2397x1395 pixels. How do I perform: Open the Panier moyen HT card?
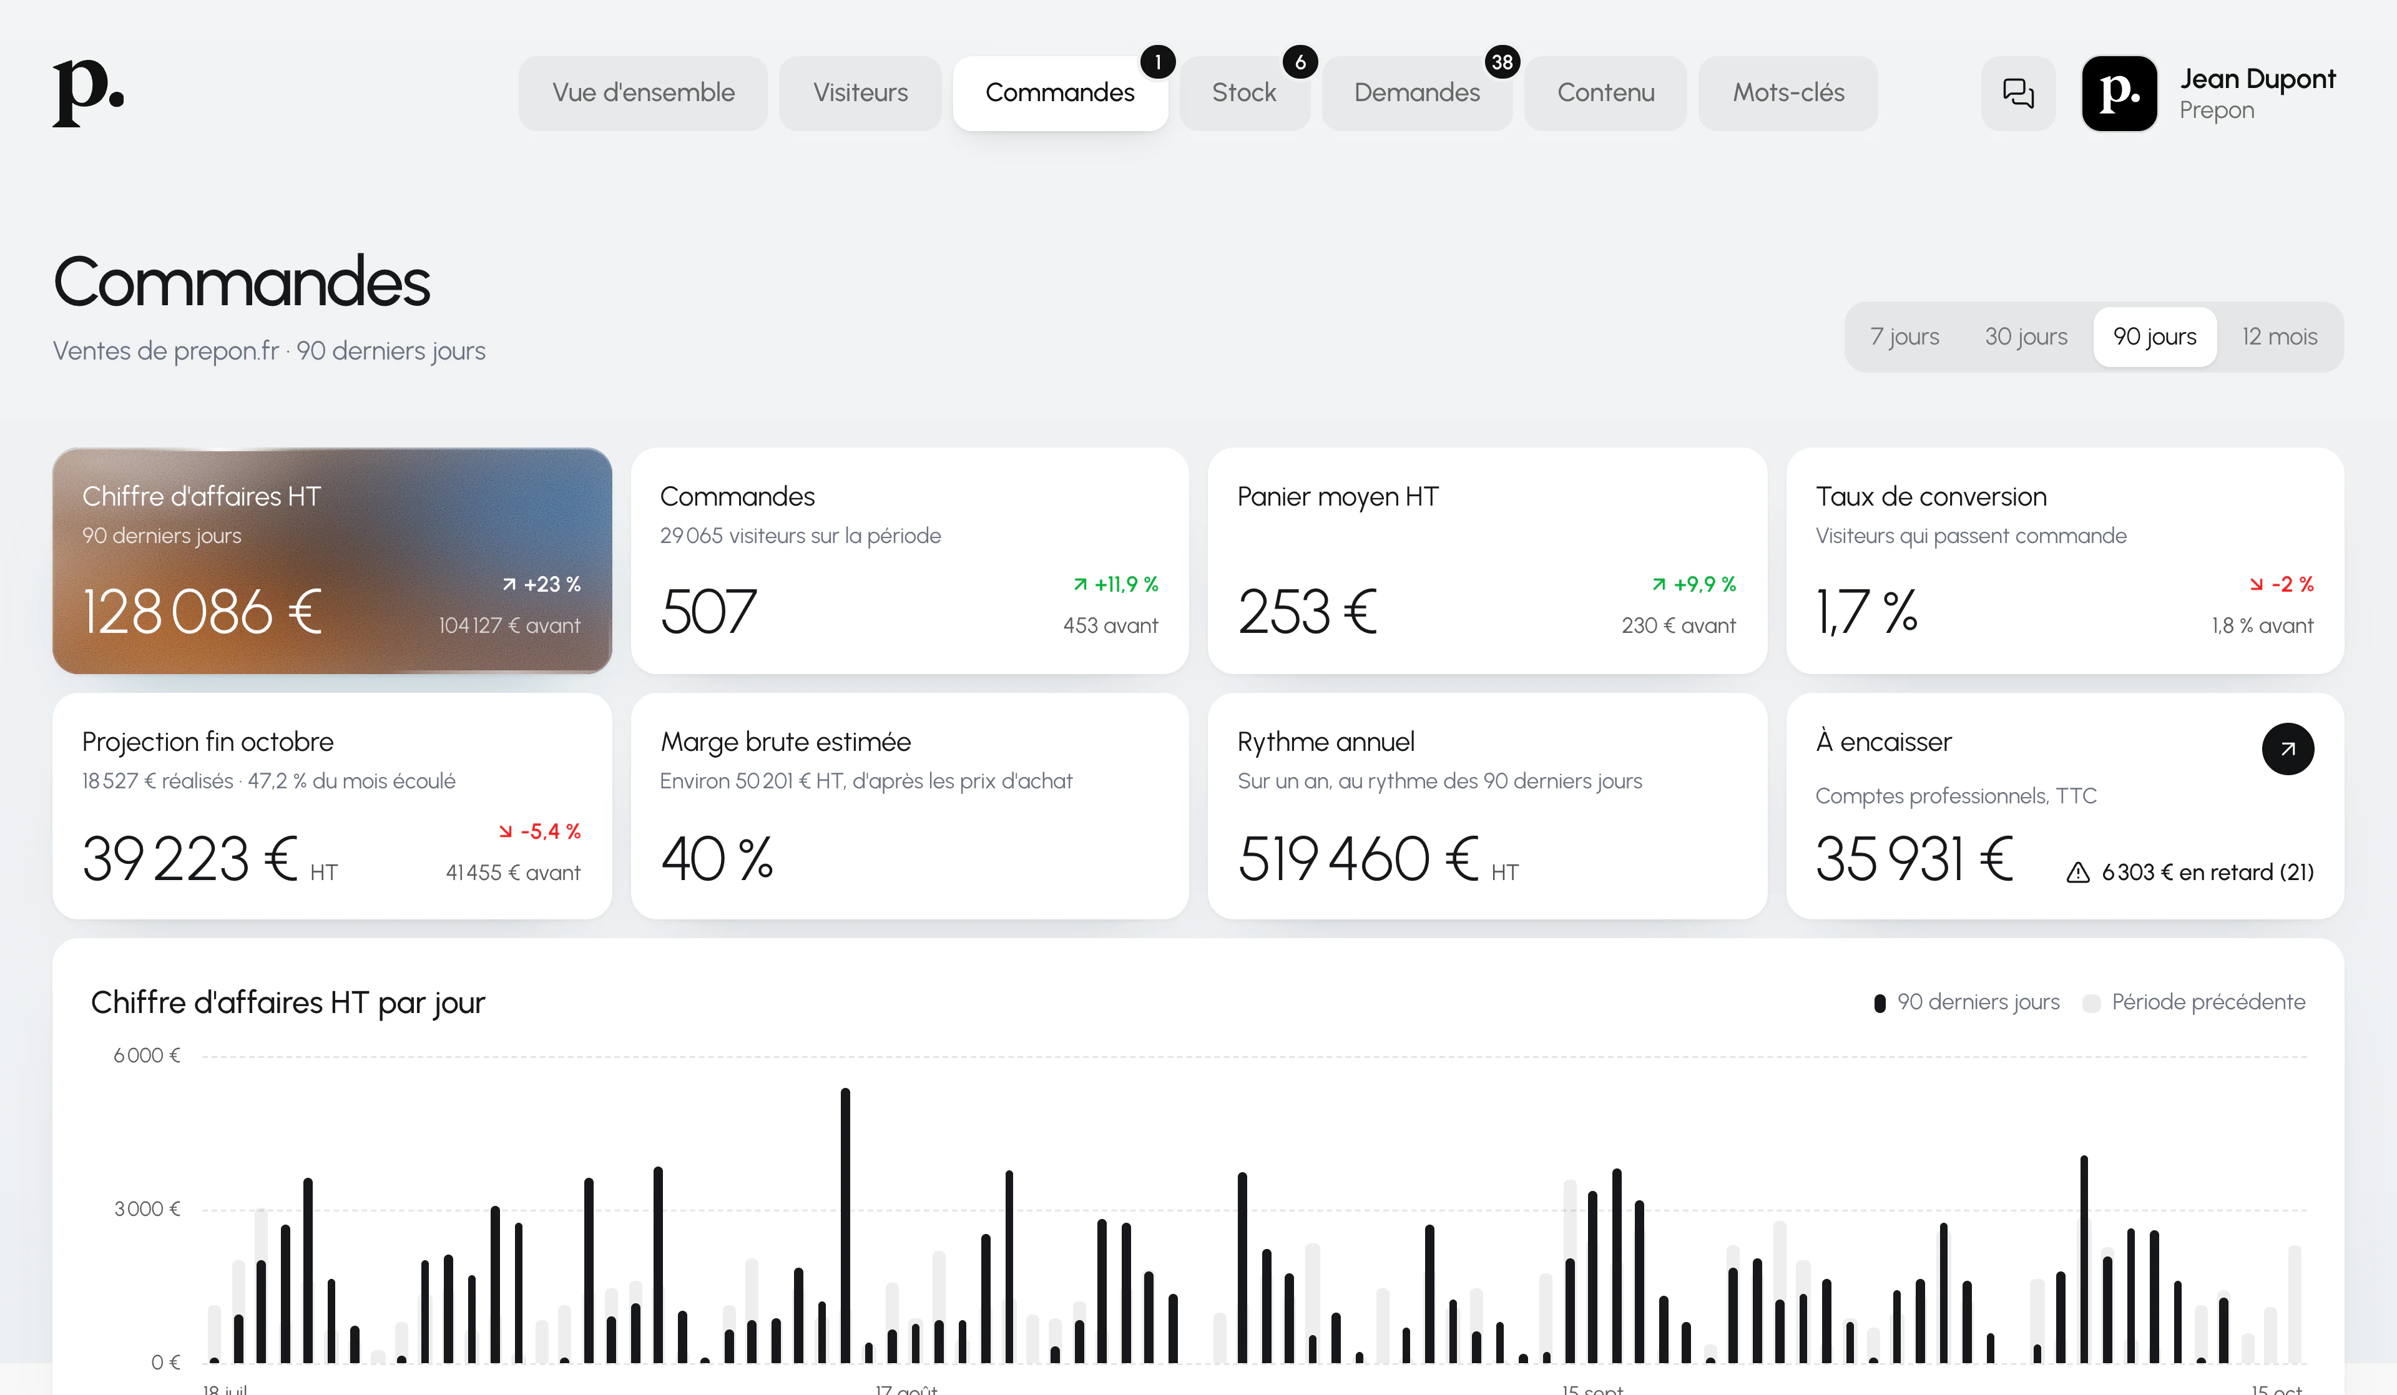click(x=1487, y=561)
